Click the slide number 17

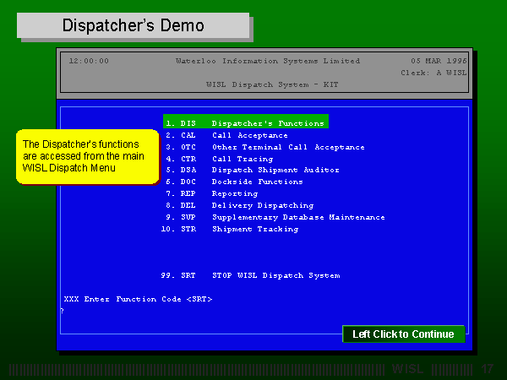coord(487,369)
